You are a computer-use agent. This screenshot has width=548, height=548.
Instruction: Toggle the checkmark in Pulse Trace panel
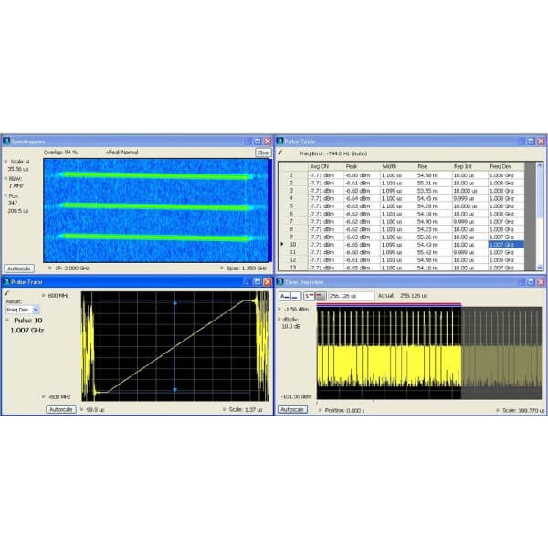[x=6, y=293]
